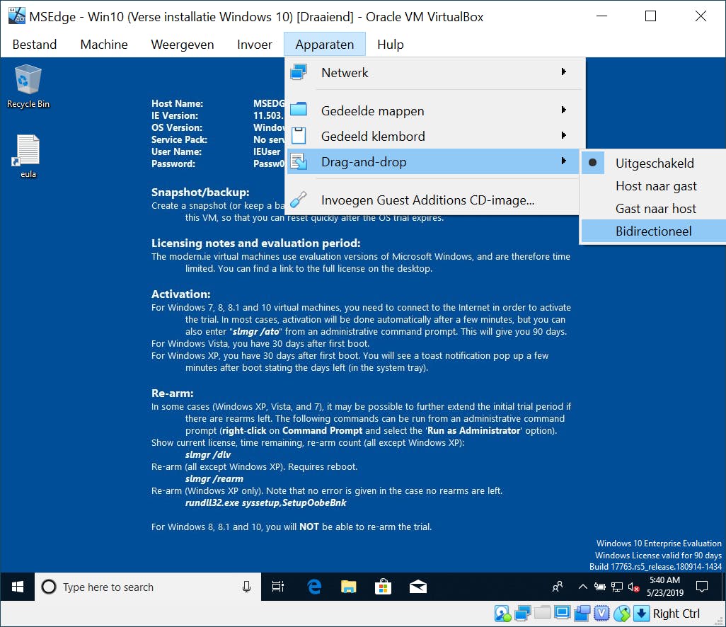Select the eula shortcut on desktop
Image resolution: width=726 pixels, height=627 pixels.
coord(28,157)
